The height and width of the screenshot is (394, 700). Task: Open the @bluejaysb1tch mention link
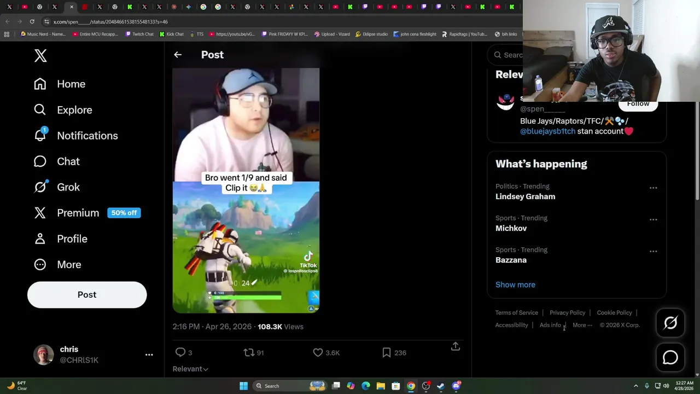(x=547, y=131)
